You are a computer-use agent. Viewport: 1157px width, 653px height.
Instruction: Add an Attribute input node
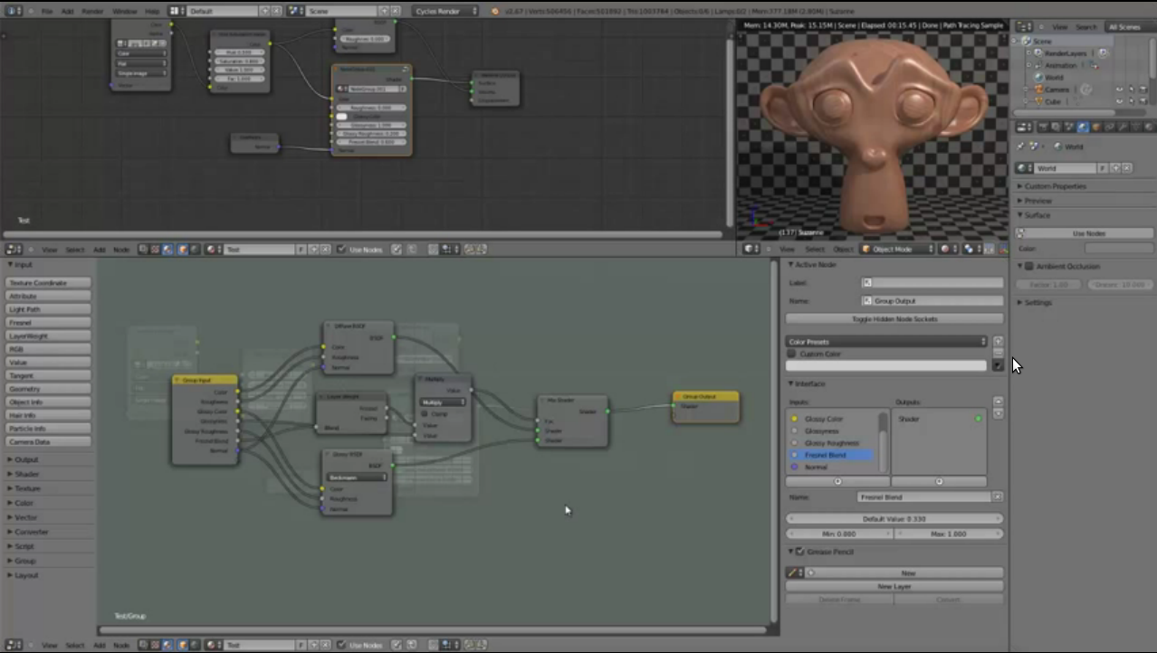49,296
